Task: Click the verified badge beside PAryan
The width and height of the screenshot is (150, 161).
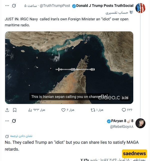Action: 109,121
